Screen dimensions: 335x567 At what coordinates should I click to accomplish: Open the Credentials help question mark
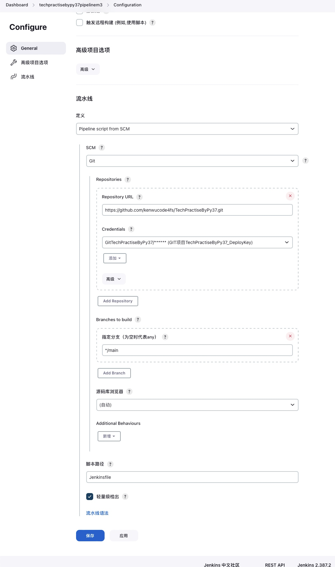[131, 229]
